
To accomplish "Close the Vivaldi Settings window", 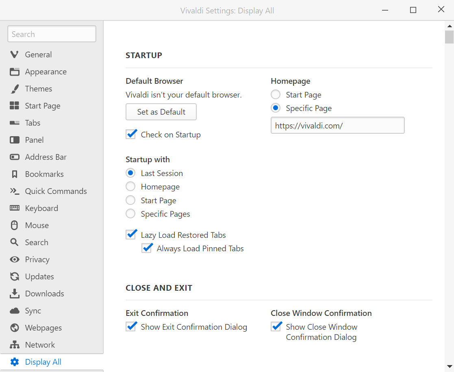I will [441, 10].
